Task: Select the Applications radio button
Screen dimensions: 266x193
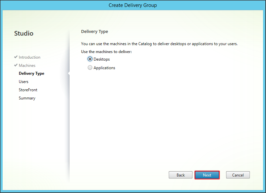Action: coord(90,68)
